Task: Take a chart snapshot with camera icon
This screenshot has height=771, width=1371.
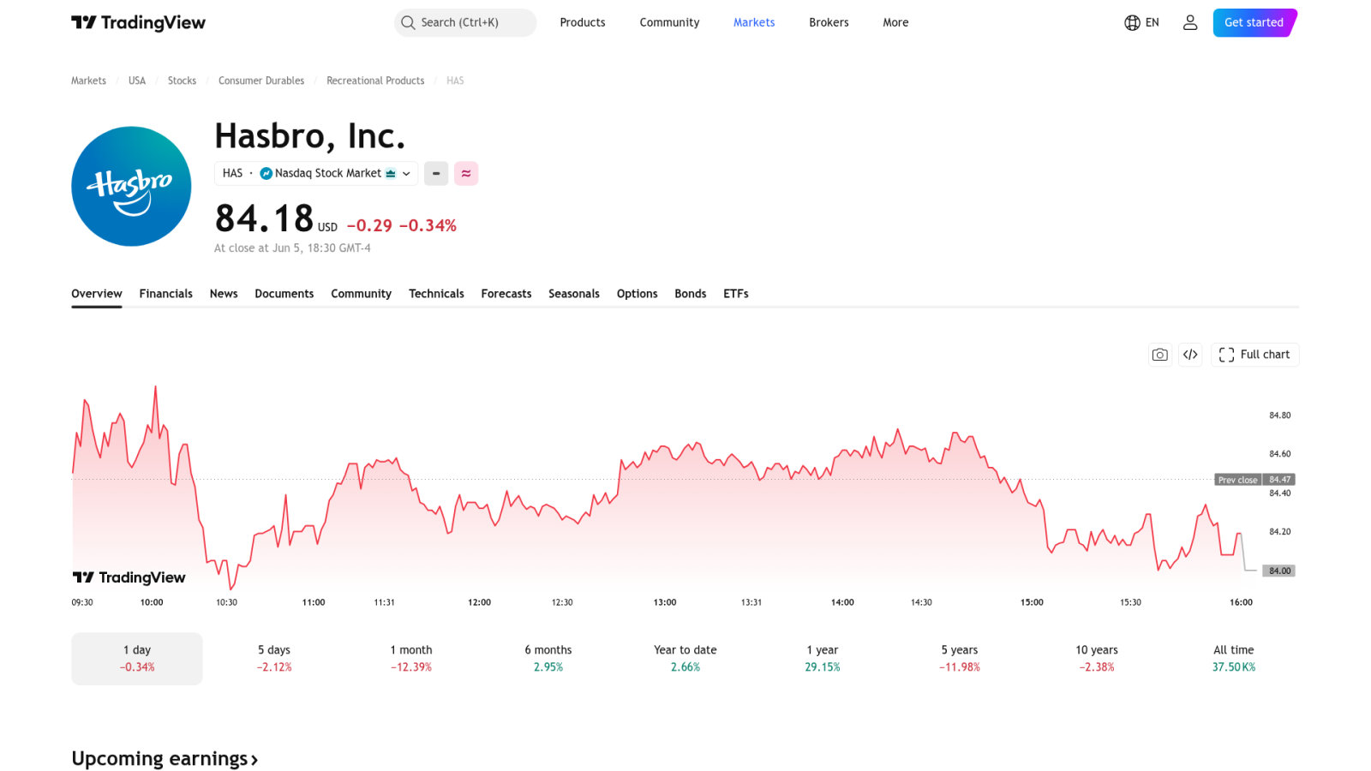Action: (x=1160, y=355)
